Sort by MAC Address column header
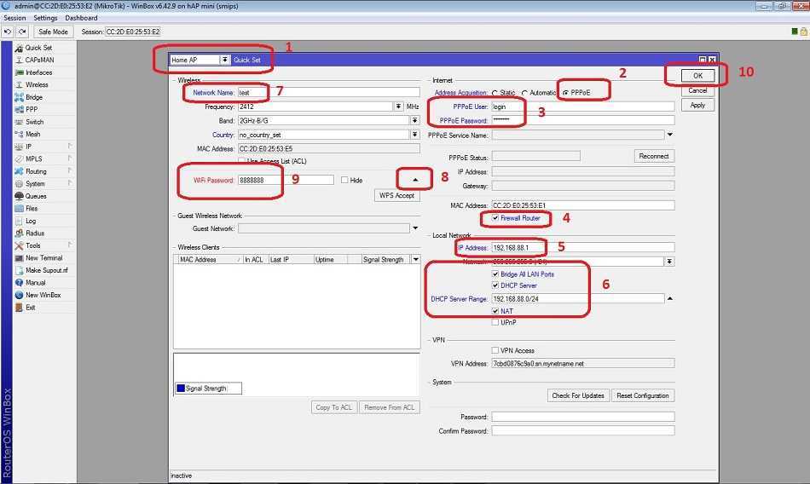Viewport: 810px width, 484px height. [209, 259]
